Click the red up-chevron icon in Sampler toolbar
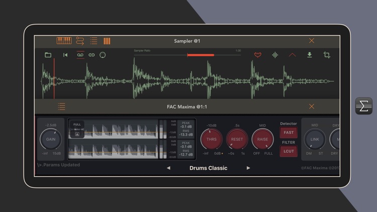 pos(292,55)
